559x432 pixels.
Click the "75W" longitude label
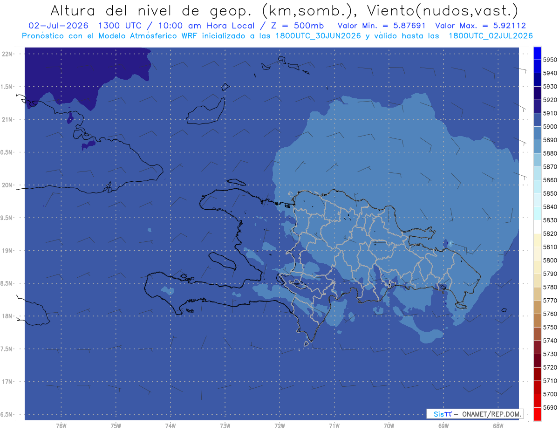pos(116,426)
